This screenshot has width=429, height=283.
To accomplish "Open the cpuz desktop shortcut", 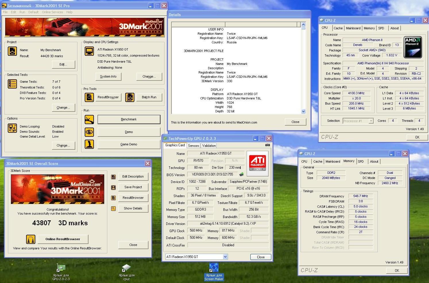I will (126, 272).
